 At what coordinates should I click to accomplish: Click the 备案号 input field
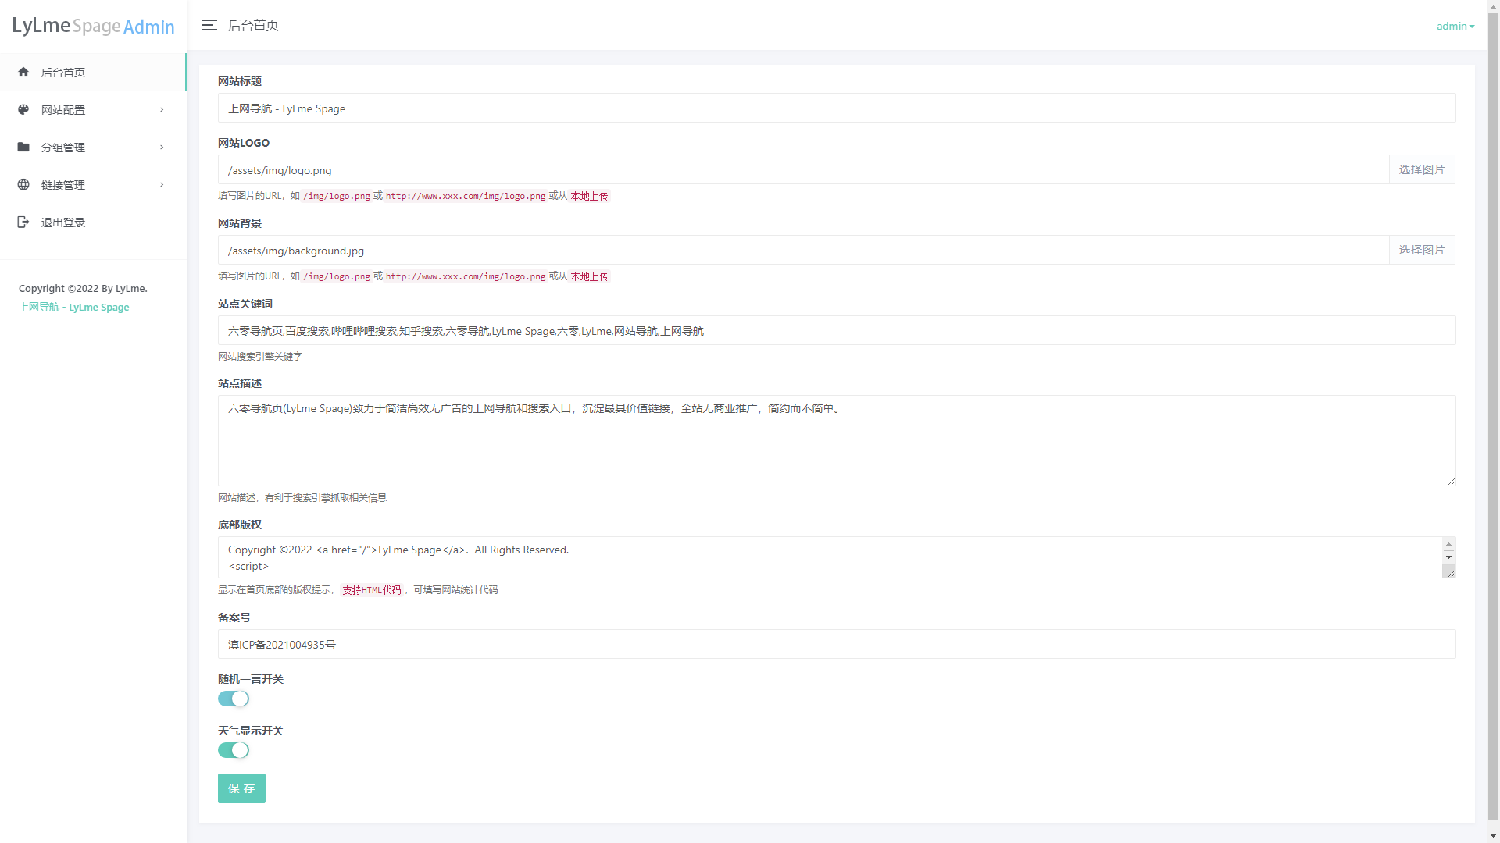836,645
